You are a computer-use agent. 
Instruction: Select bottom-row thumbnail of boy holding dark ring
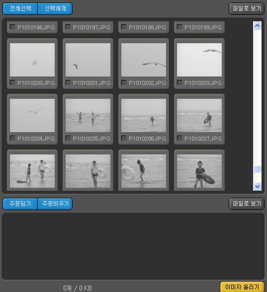point(199,171)
